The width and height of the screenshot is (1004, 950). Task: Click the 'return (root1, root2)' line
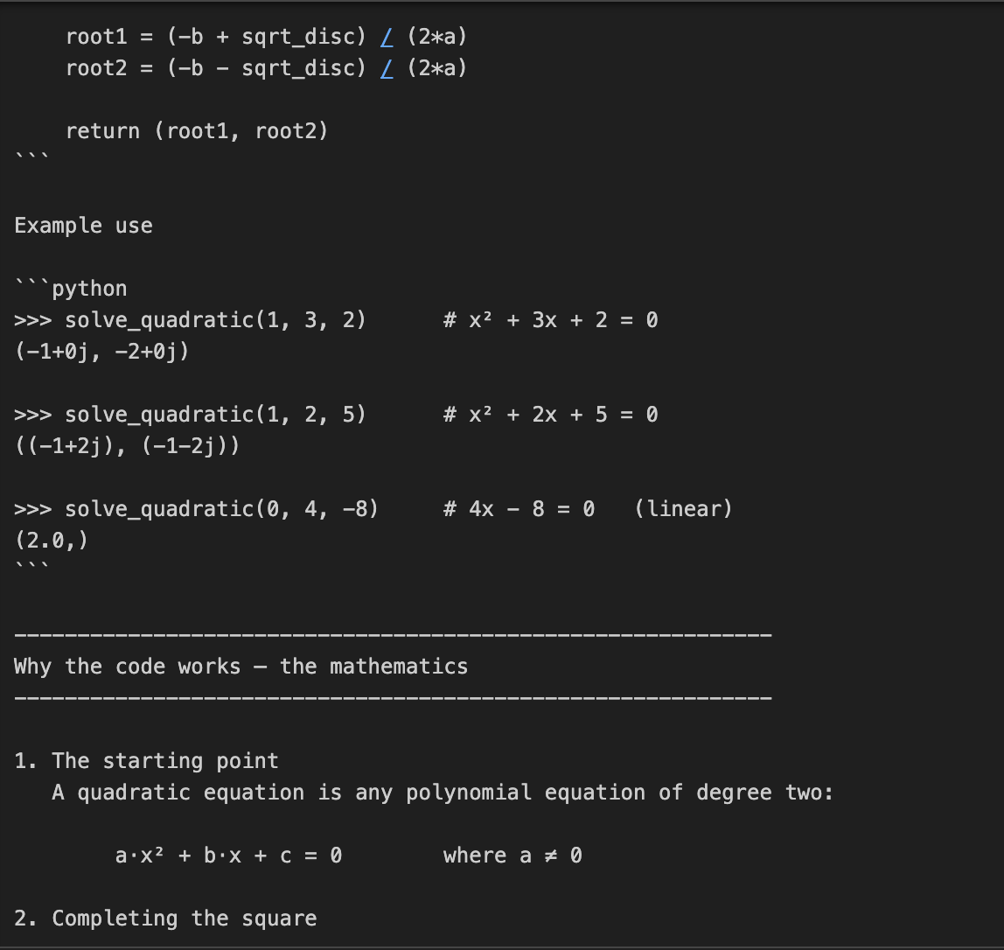point(198,131)
